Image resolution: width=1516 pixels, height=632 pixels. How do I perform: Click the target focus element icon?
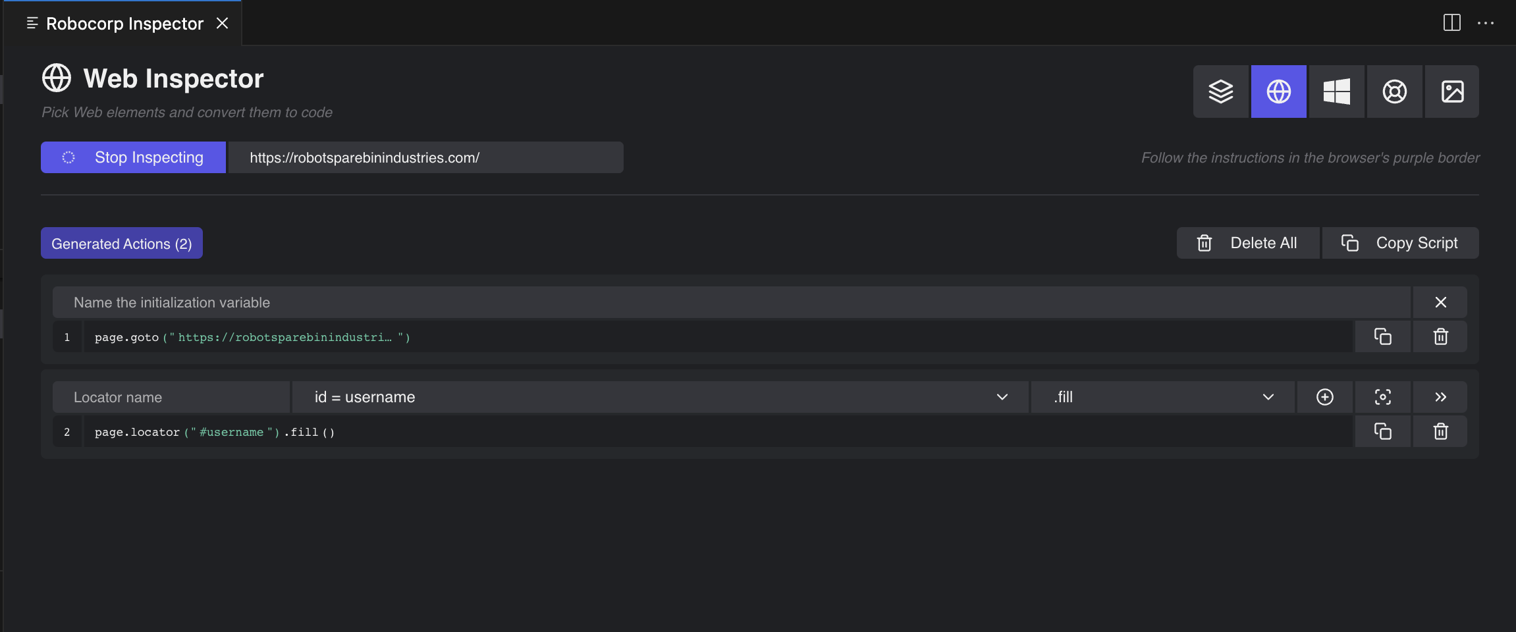click(x=1382, y=397)
